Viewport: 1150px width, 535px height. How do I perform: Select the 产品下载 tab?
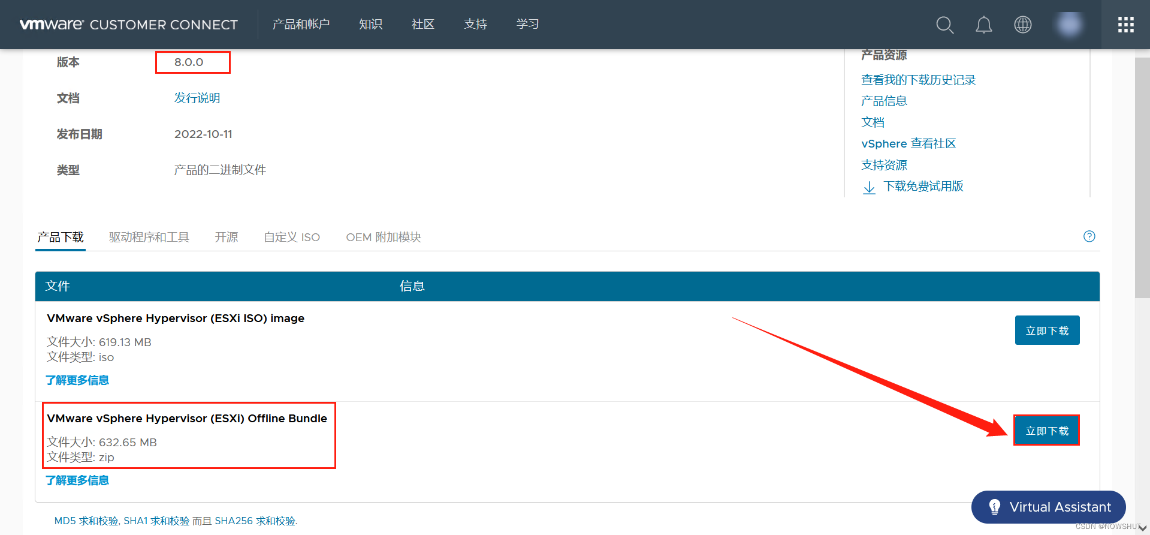pos(61,238)
